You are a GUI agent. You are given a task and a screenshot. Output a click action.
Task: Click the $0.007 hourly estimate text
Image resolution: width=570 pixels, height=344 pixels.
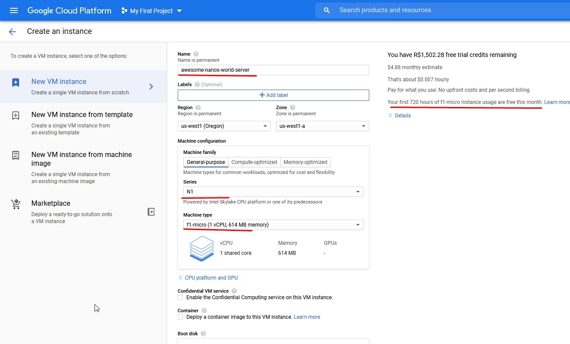tap(418, 80)
